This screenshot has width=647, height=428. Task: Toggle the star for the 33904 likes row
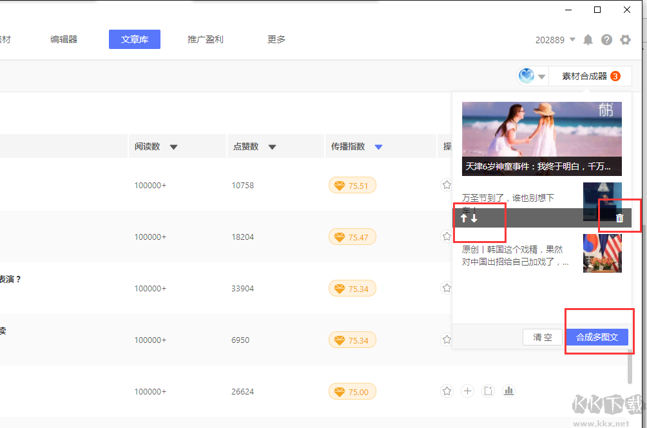coord(447,288)
